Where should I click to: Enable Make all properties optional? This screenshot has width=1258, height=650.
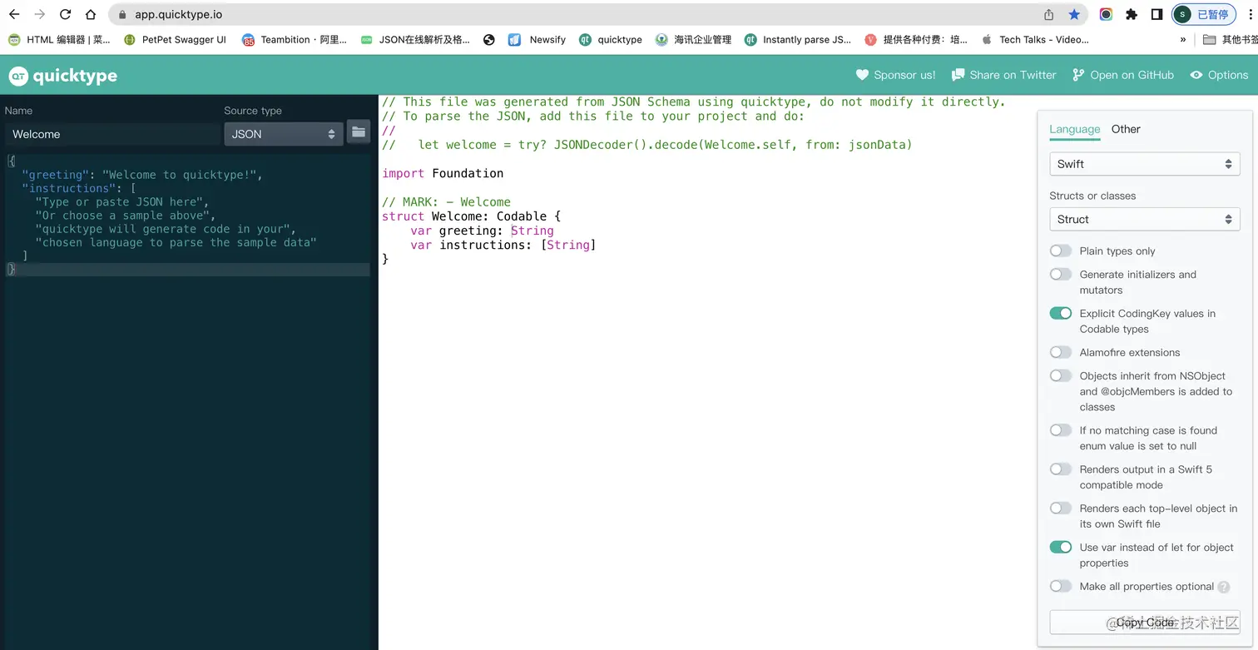tap(1061, 586)
